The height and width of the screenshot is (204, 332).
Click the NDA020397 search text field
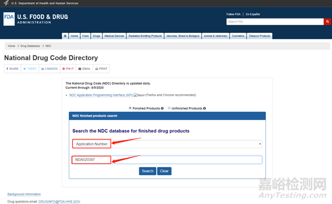(x=167, y=160)
